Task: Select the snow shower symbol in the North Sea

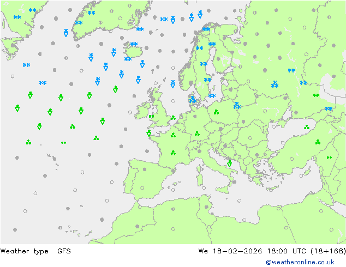Action: pyautogui.click(x=173, y=84)
